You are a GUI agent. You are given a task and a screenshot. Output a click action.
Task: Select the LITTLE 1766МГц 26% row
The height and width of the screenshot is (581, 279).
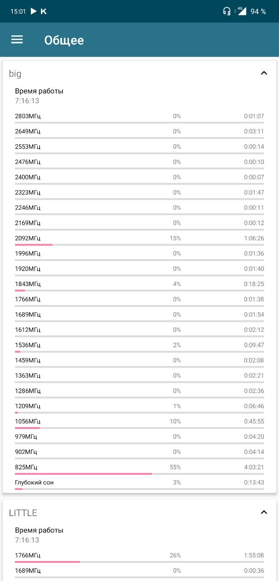tap(139, 556)
